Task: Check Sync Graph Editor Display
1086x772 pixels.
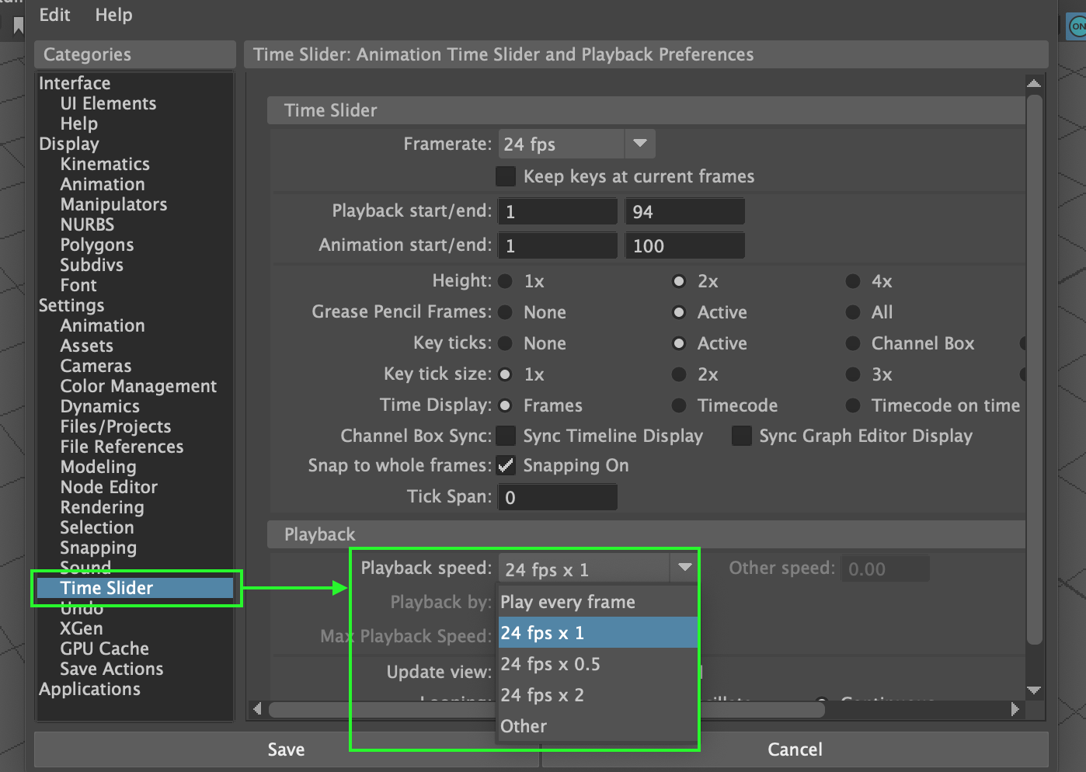Action: [x=742, y=436]
